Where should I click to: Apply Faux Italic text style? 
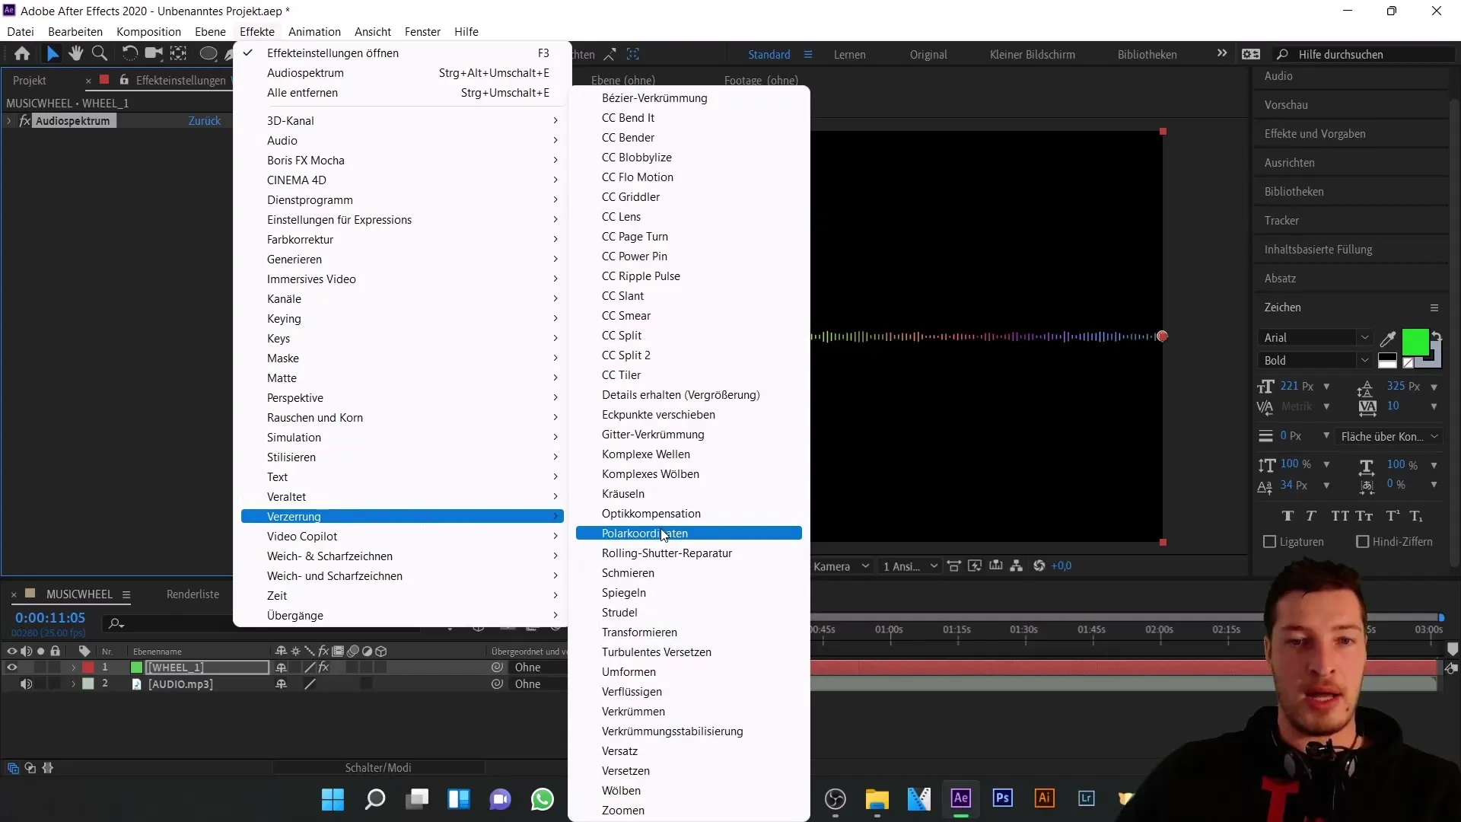click(1311, 516)
